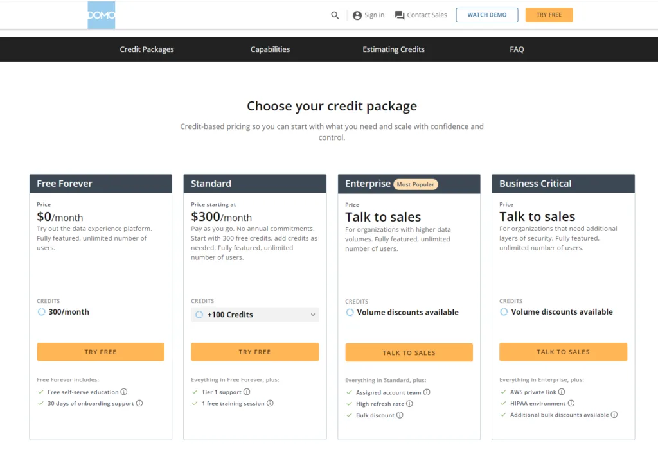The image size is (658, 452).
Task: Open the +100 Credits dropdown
Action: tap(254, 315)
